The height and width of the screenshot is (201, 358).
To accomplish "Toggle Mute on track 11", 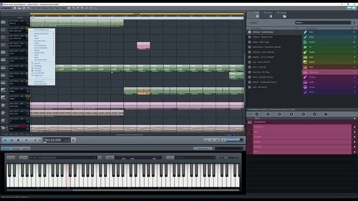I will 16,21.
